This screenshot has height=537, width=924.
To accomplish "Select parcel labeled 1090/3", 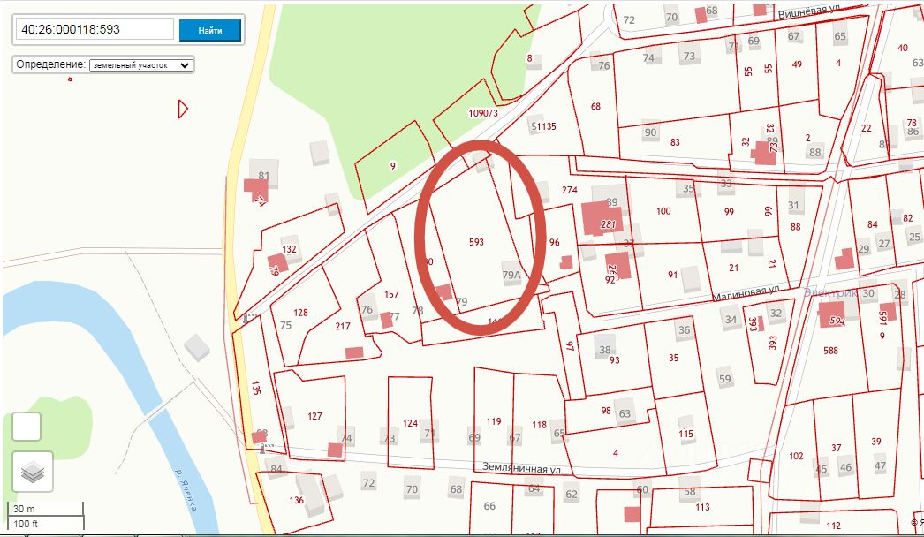I will [x=482, y=113].
